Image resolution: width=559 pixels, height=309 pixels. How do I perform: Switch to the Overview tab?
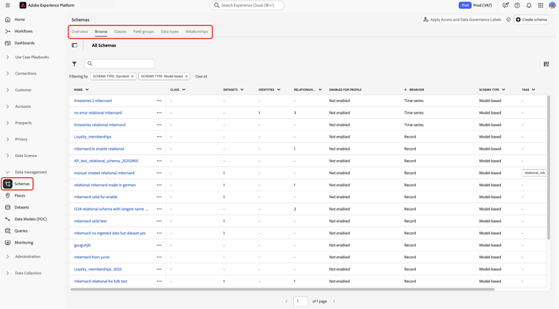[x=80, y=31]
